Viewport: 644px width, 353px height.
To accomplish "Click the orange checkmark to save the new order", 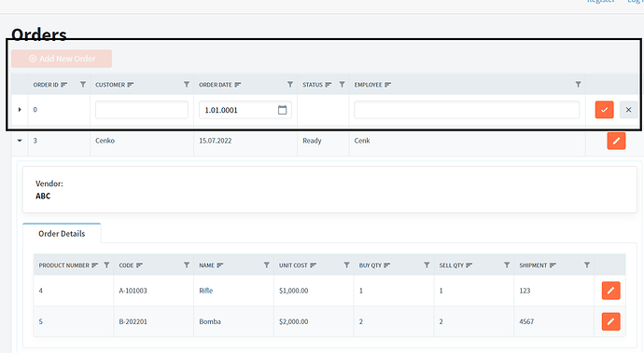I will click(x=604, y=110).
